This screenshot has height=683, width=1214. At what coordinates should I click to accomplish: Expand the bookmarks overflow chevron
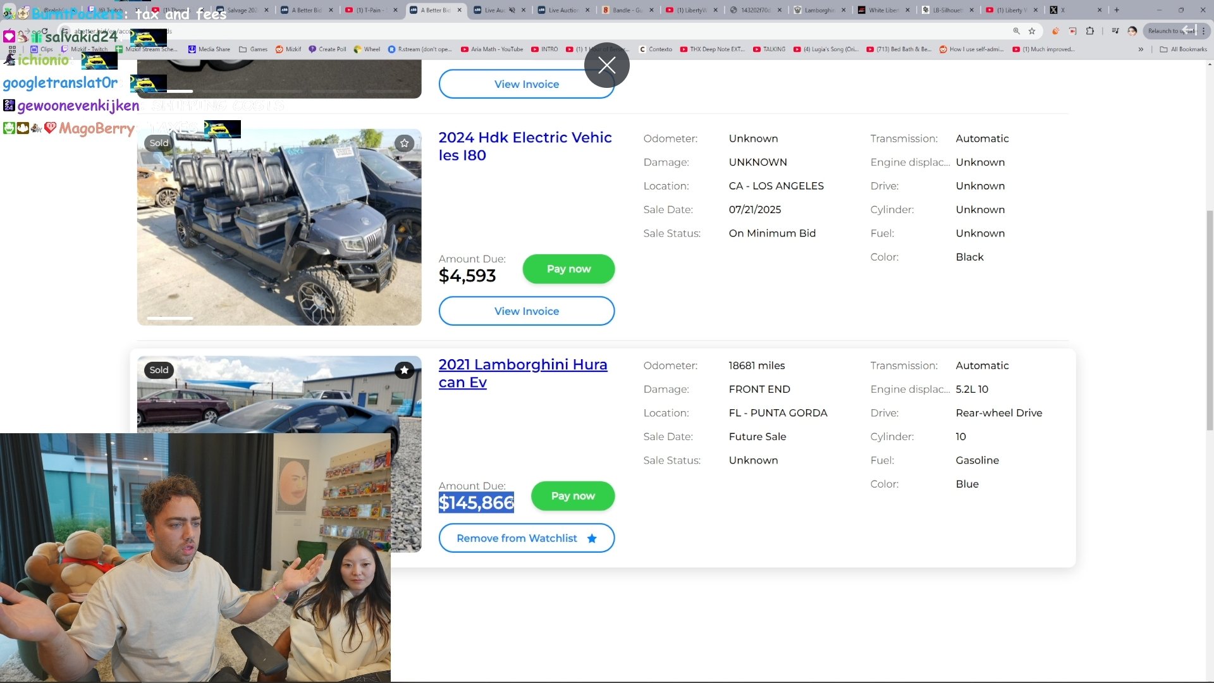pos(1141,49)
